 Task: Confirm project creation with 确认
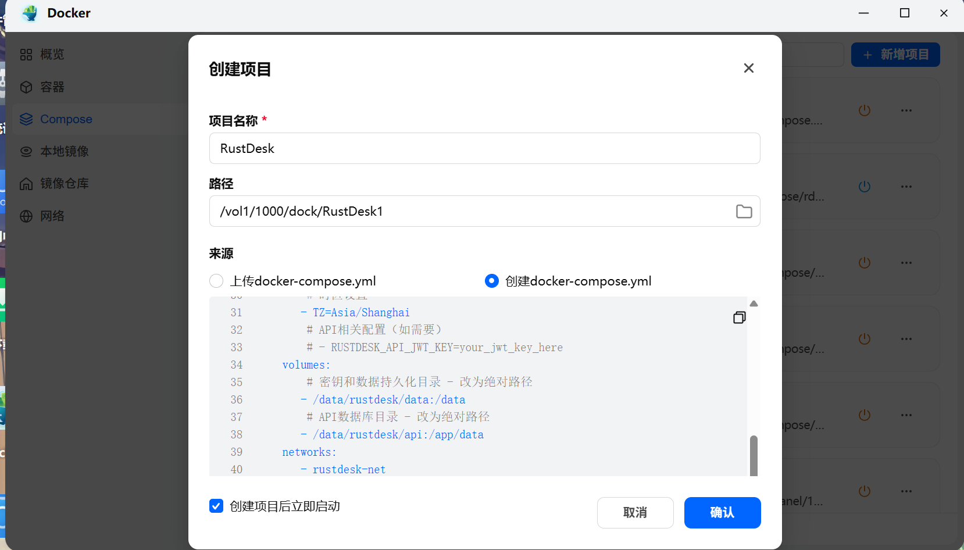click(722, 513)
